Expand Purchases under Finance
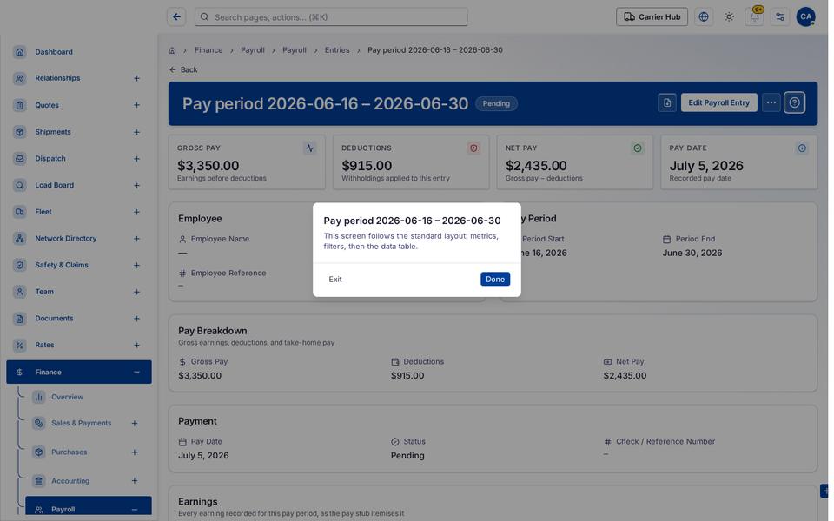This screenshot has width=834, height=521. click(135, 452)
